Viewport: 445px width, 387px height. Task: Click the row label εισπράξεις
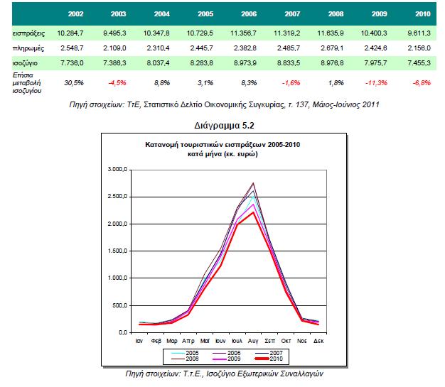tap(28, 33)
